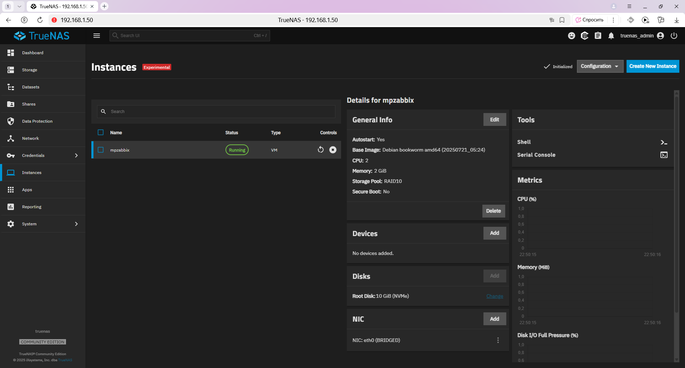The height and width of the screenshot is (368, 685).
Task: Restart the mpzabbix instance
Action: click(x=321, y=150)
